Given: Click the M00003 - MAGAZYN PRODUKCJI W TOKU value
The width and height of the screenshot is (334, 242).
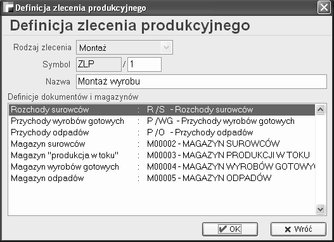Looking at the screenshot, I should [x=228, y=156].
